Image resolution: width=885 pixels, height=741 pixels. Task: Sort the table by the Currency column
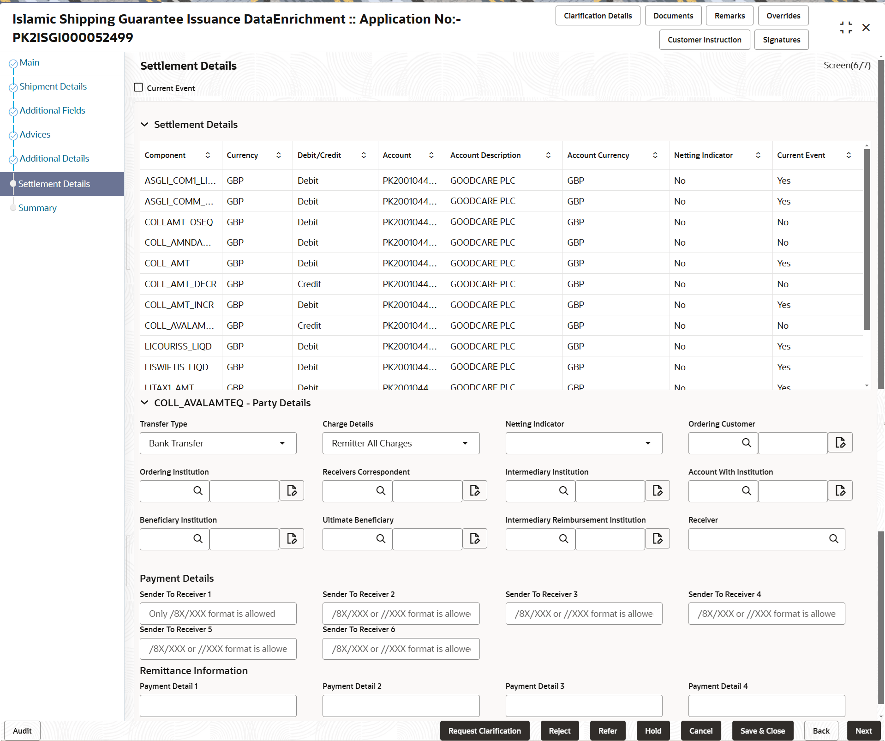[278, 155]
